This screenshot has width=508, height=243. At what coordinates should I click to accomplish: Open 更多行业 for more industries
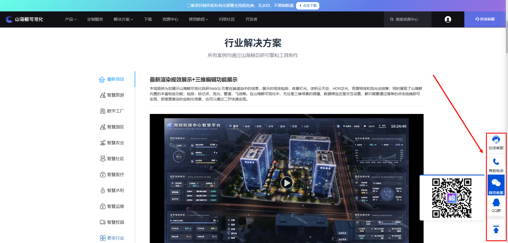point(112,238)
